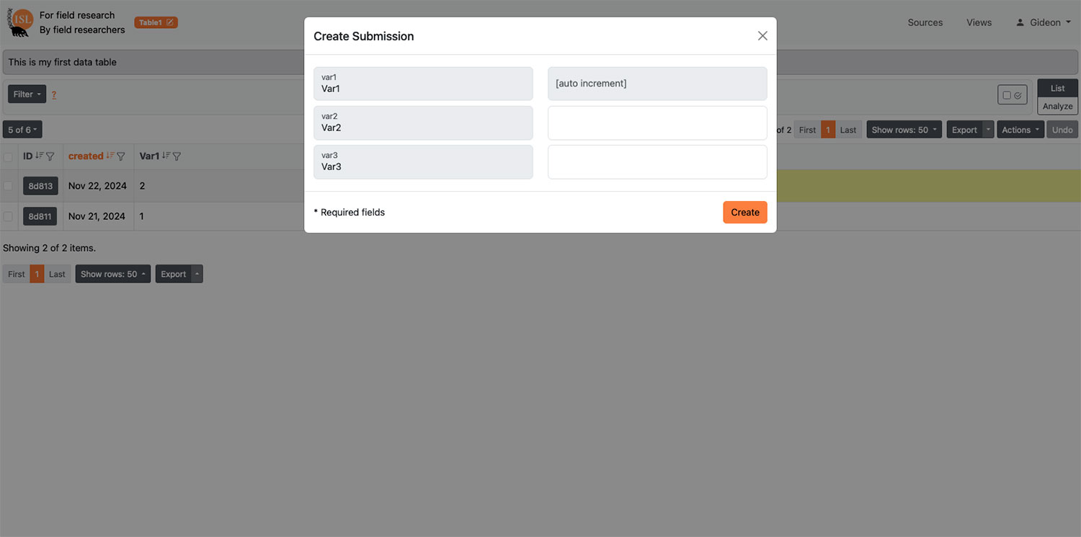Open the Gideon user menu

[x=1044, y=22]
